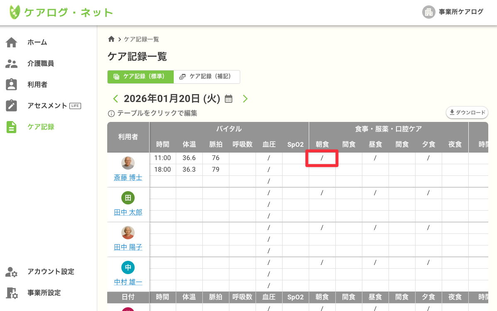Open 事業所設定 in the sidebar
This screenshot has width=497, height=311.
tap(44, 293)
